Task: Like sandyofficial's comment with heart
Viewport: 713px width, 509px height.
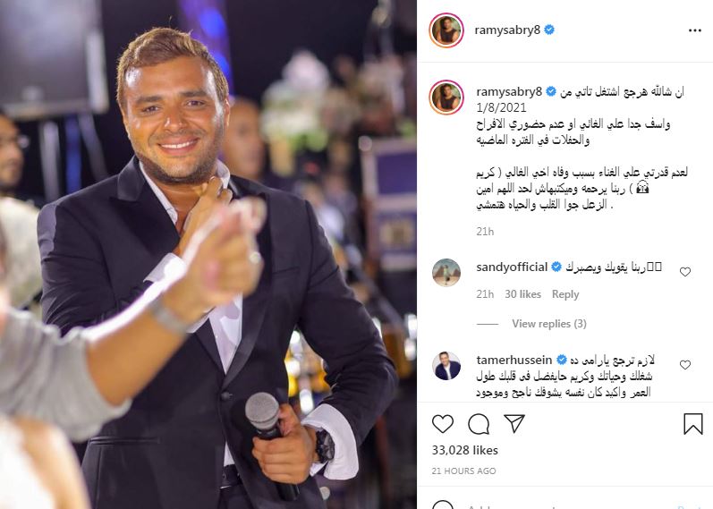Action: (685, 272)
